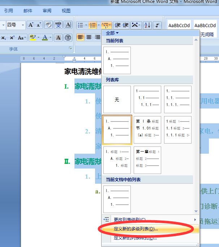Choose the 无 list option thumbnail

click(117, 99)
